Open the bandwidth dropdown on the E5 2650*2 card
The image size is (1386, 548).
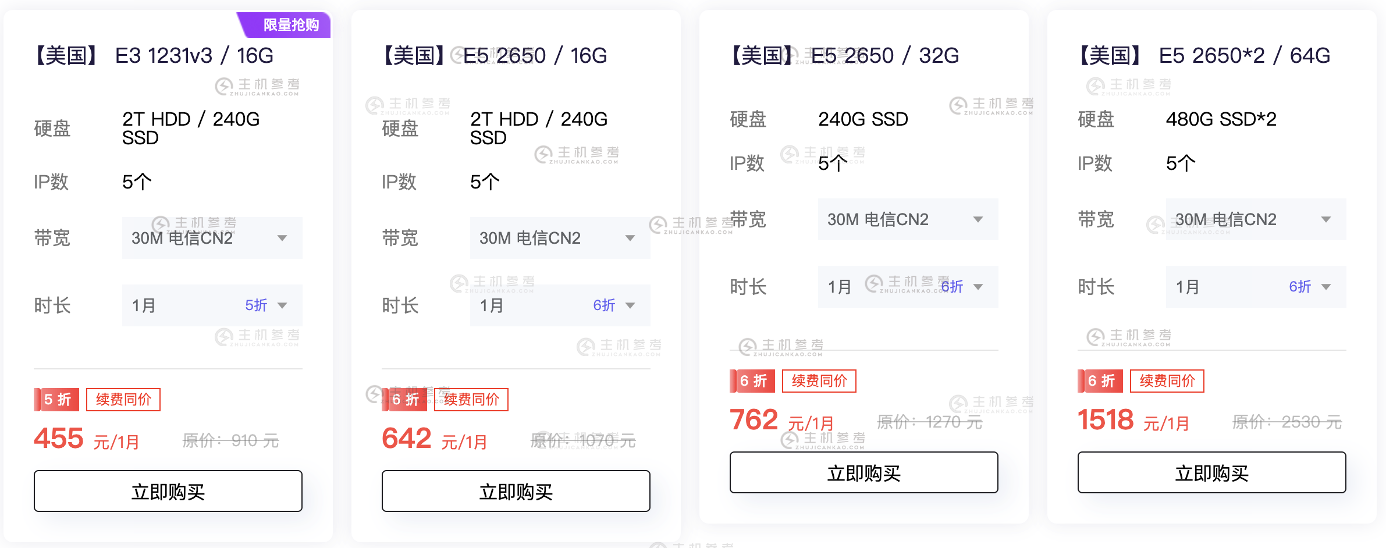(1256, 219)
